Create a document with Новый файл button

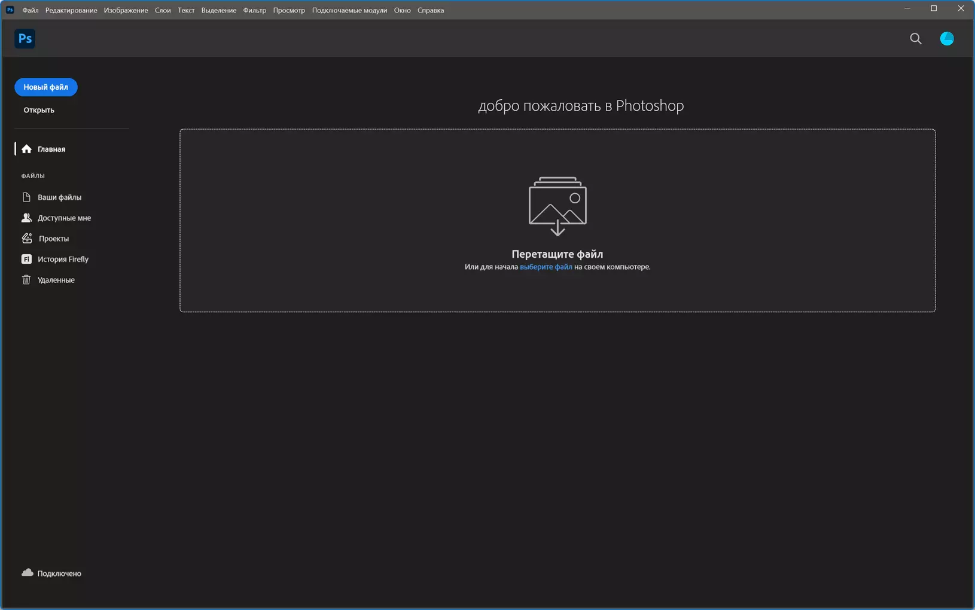click(x=46, y=87)
